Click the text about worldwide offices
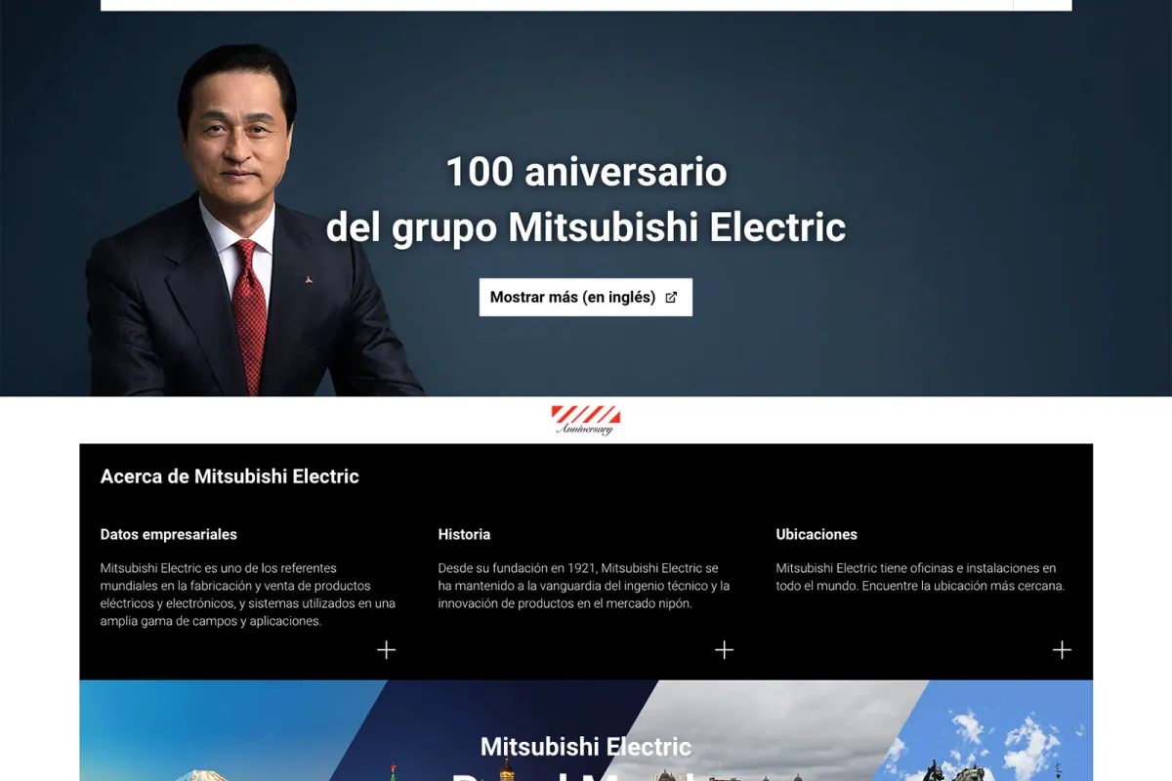 coord(920,577)
